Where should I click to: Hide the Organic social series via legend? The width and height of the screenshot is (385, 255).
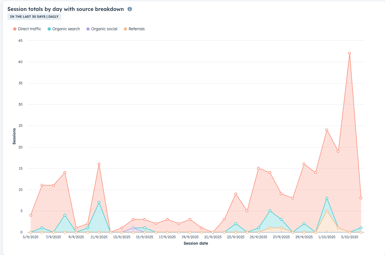click(104, 29)
